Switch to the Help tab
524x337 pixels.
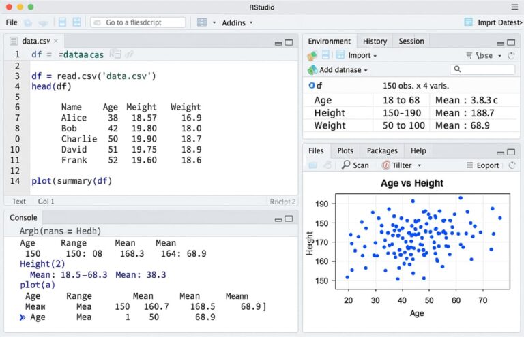(418, 150)
